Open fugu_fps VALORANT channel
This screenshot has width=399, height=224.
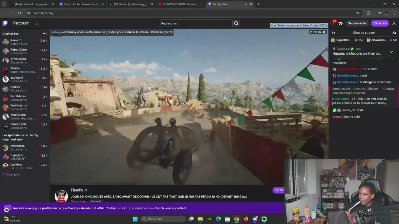click(25, 157)
